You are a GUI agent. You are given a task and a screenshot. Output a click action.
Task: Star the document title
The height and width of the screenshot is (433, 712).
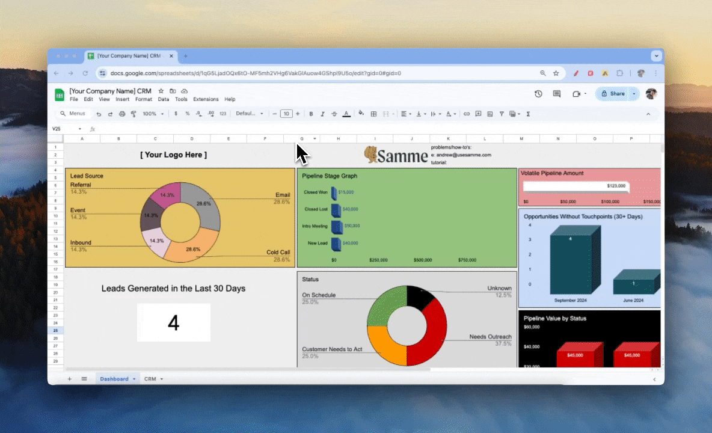coord(161,91)
